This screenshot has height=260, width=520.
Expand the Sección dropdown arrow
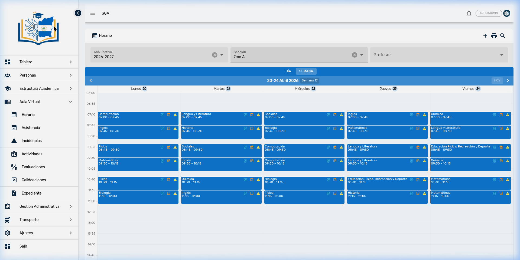362,55
